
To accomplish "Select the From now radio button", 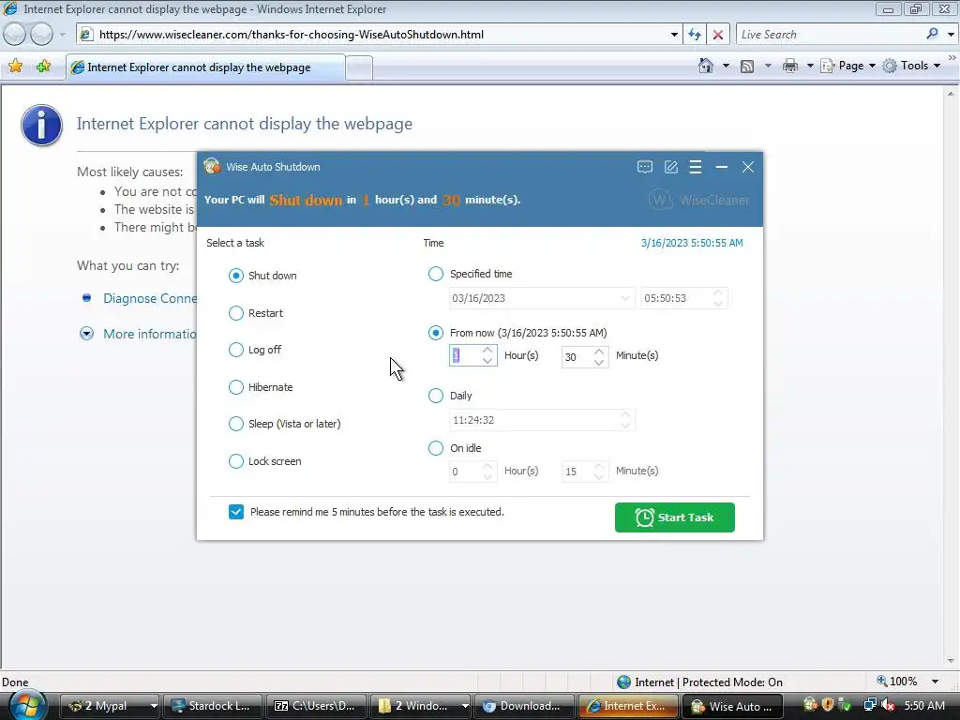I will click(x=435, y=333).
